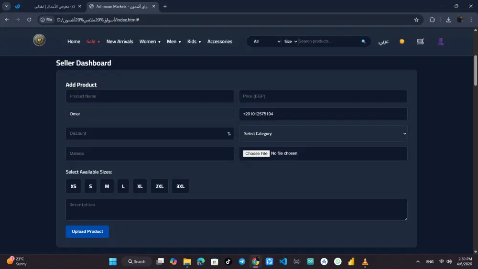Focus the Description text area
Image resolution: width=478 pixels, height=269 pixels.
coord(237,210)
